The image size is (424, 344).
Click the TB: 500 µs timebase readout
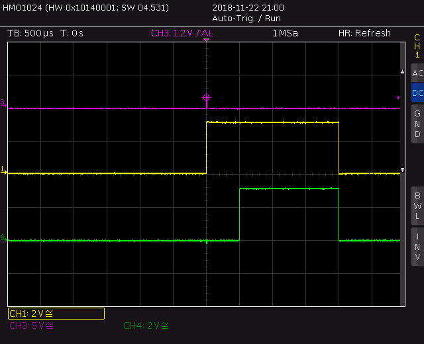tap(30, 34)
